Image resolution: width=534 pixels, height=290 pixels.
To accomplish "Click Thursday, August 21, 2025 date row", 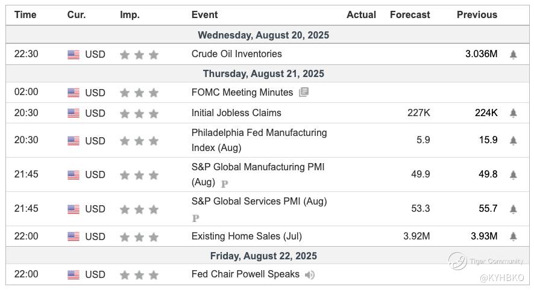I will [263, 74].
